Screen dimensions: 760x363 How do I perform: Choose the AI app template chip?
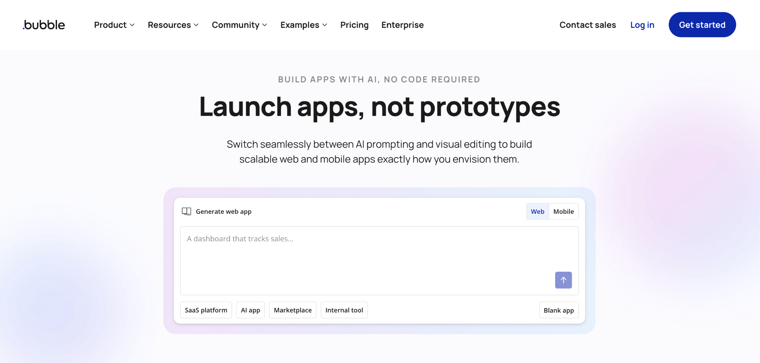click(250, 310)
